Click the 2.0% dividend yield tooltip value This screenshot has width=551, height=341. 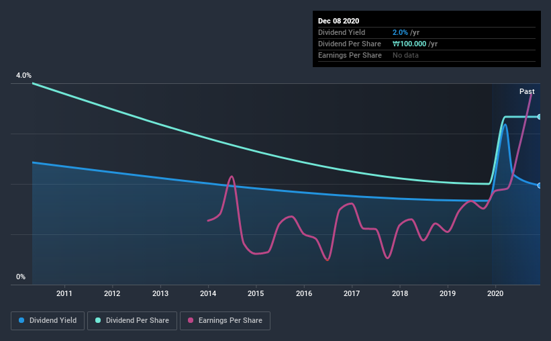coord(400,32)
